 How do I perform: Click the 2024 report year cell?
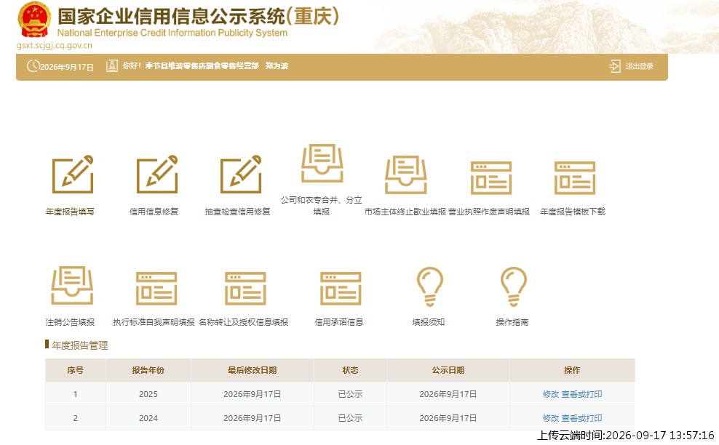148,418
